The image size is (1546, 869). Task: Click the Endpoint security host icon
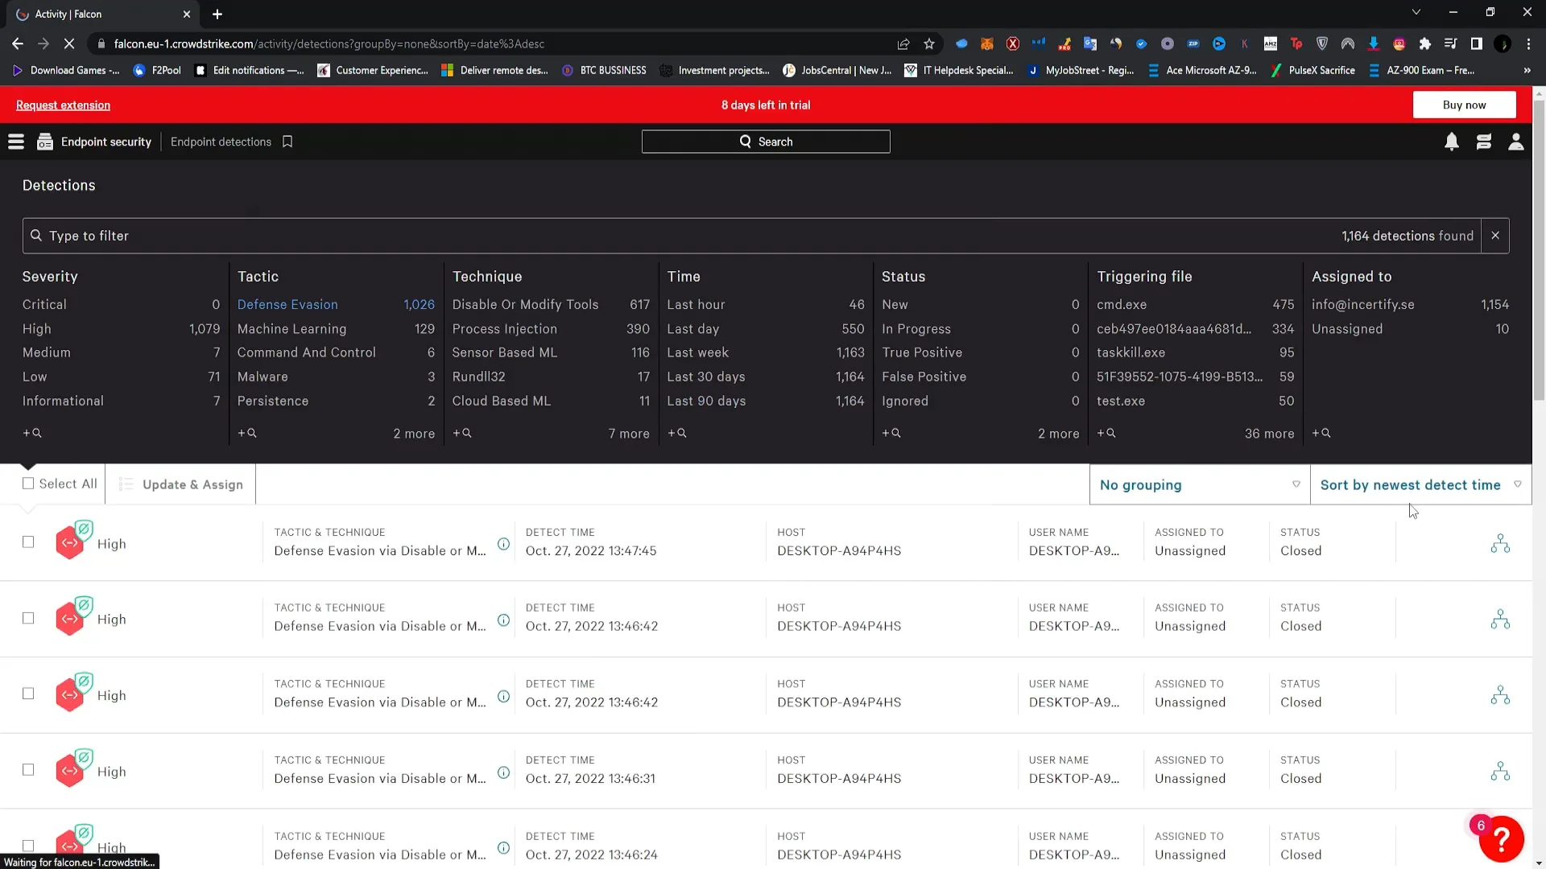point(45,141)
